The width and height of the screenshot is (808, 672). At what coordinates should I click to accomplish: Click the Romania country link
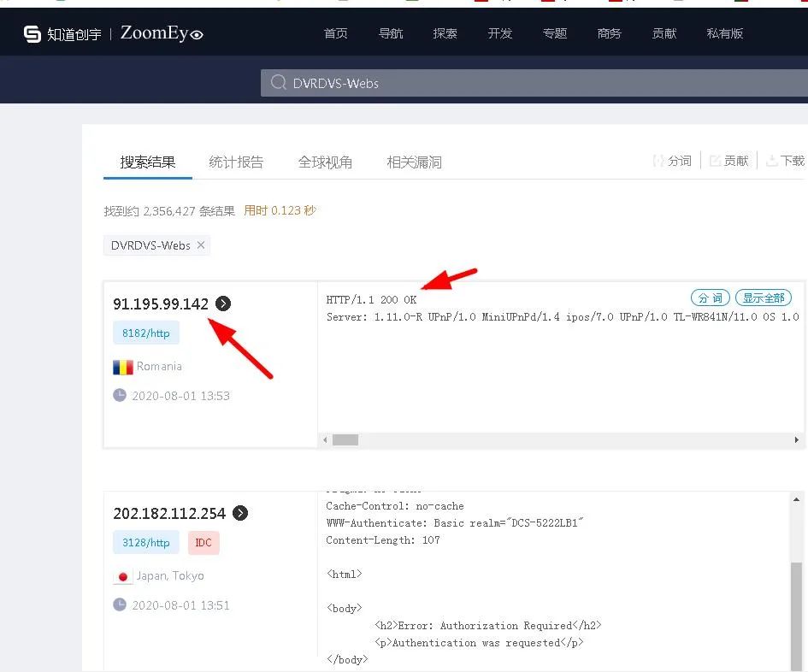(159, 367)
